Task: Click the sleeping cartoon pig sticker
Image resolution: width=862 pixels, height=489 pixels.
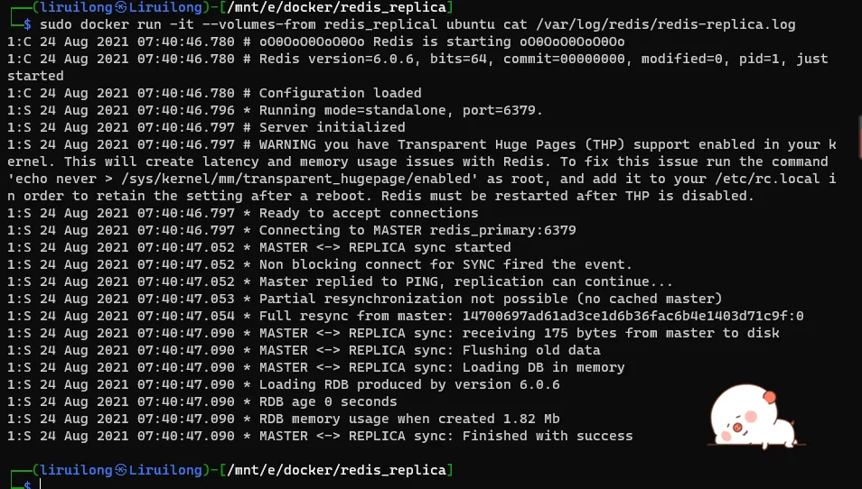Action: click(x=759, y=420)
